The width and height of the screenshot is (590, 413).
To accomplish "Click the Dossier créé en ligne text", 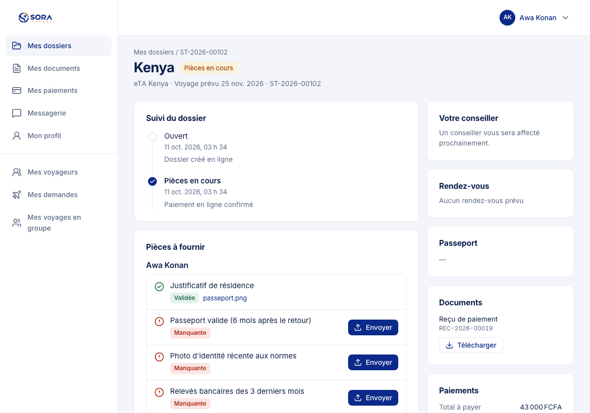I will coord(199,159).
